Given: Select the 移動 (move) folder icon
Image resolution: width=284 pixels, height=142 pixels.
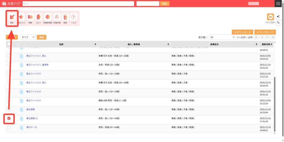Looking at the screenshot, I should point(30,17).
